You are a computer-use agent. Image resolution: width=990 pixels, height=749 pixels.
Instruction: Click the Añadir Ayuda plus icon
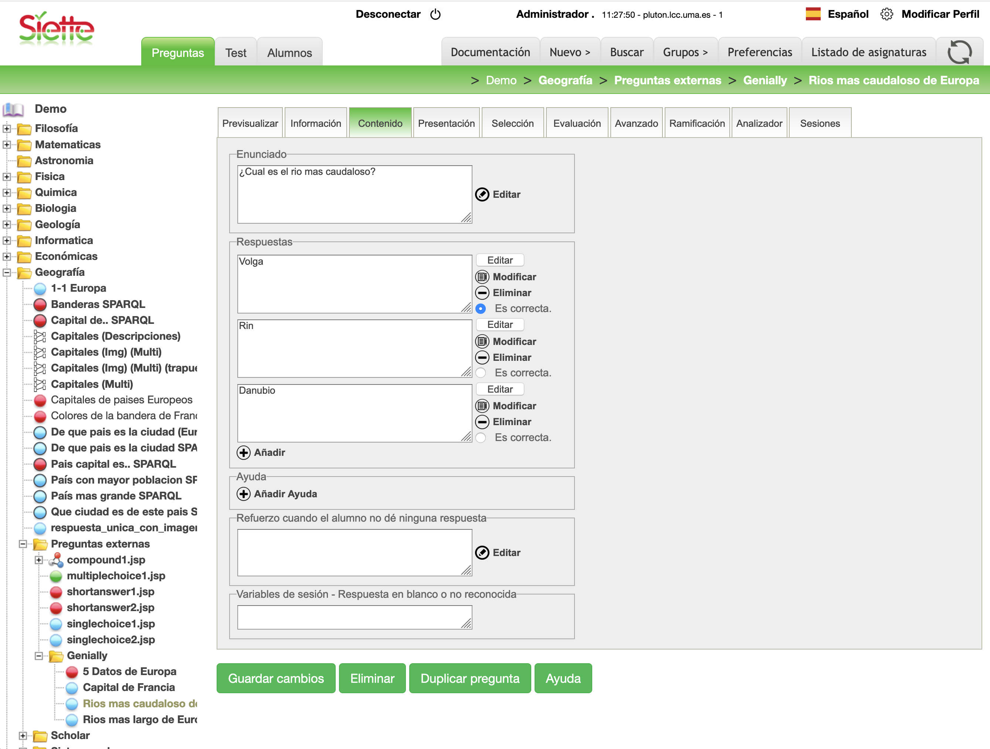click(244, 494)
